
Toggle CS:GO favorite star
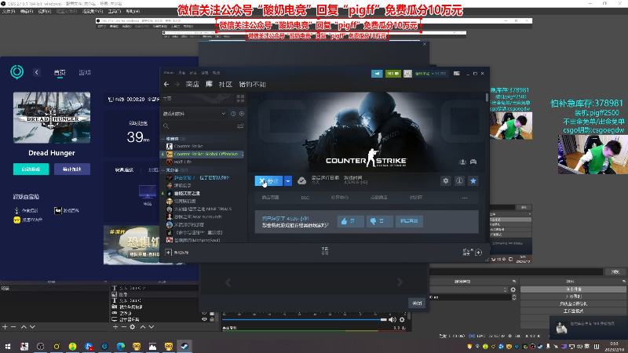coord(473,181)
